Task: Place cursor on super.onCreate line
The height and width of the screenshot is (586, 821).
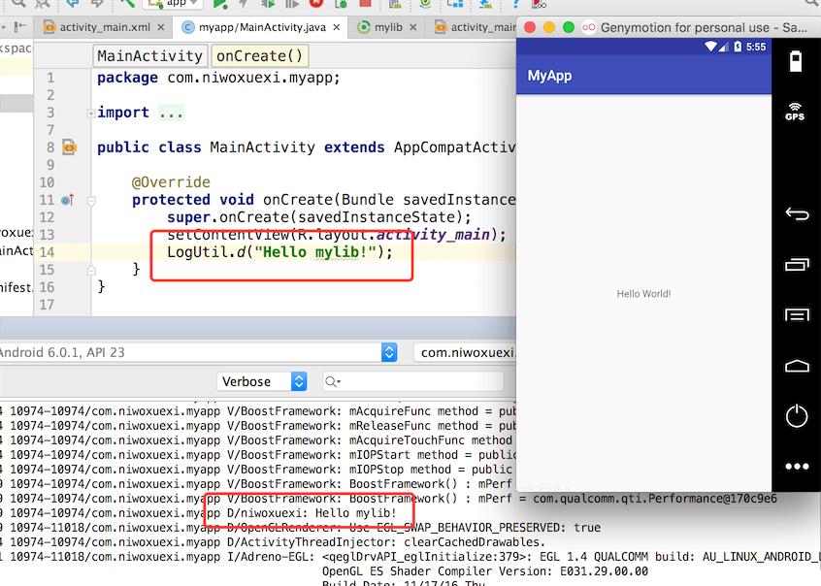Action: 319,217
